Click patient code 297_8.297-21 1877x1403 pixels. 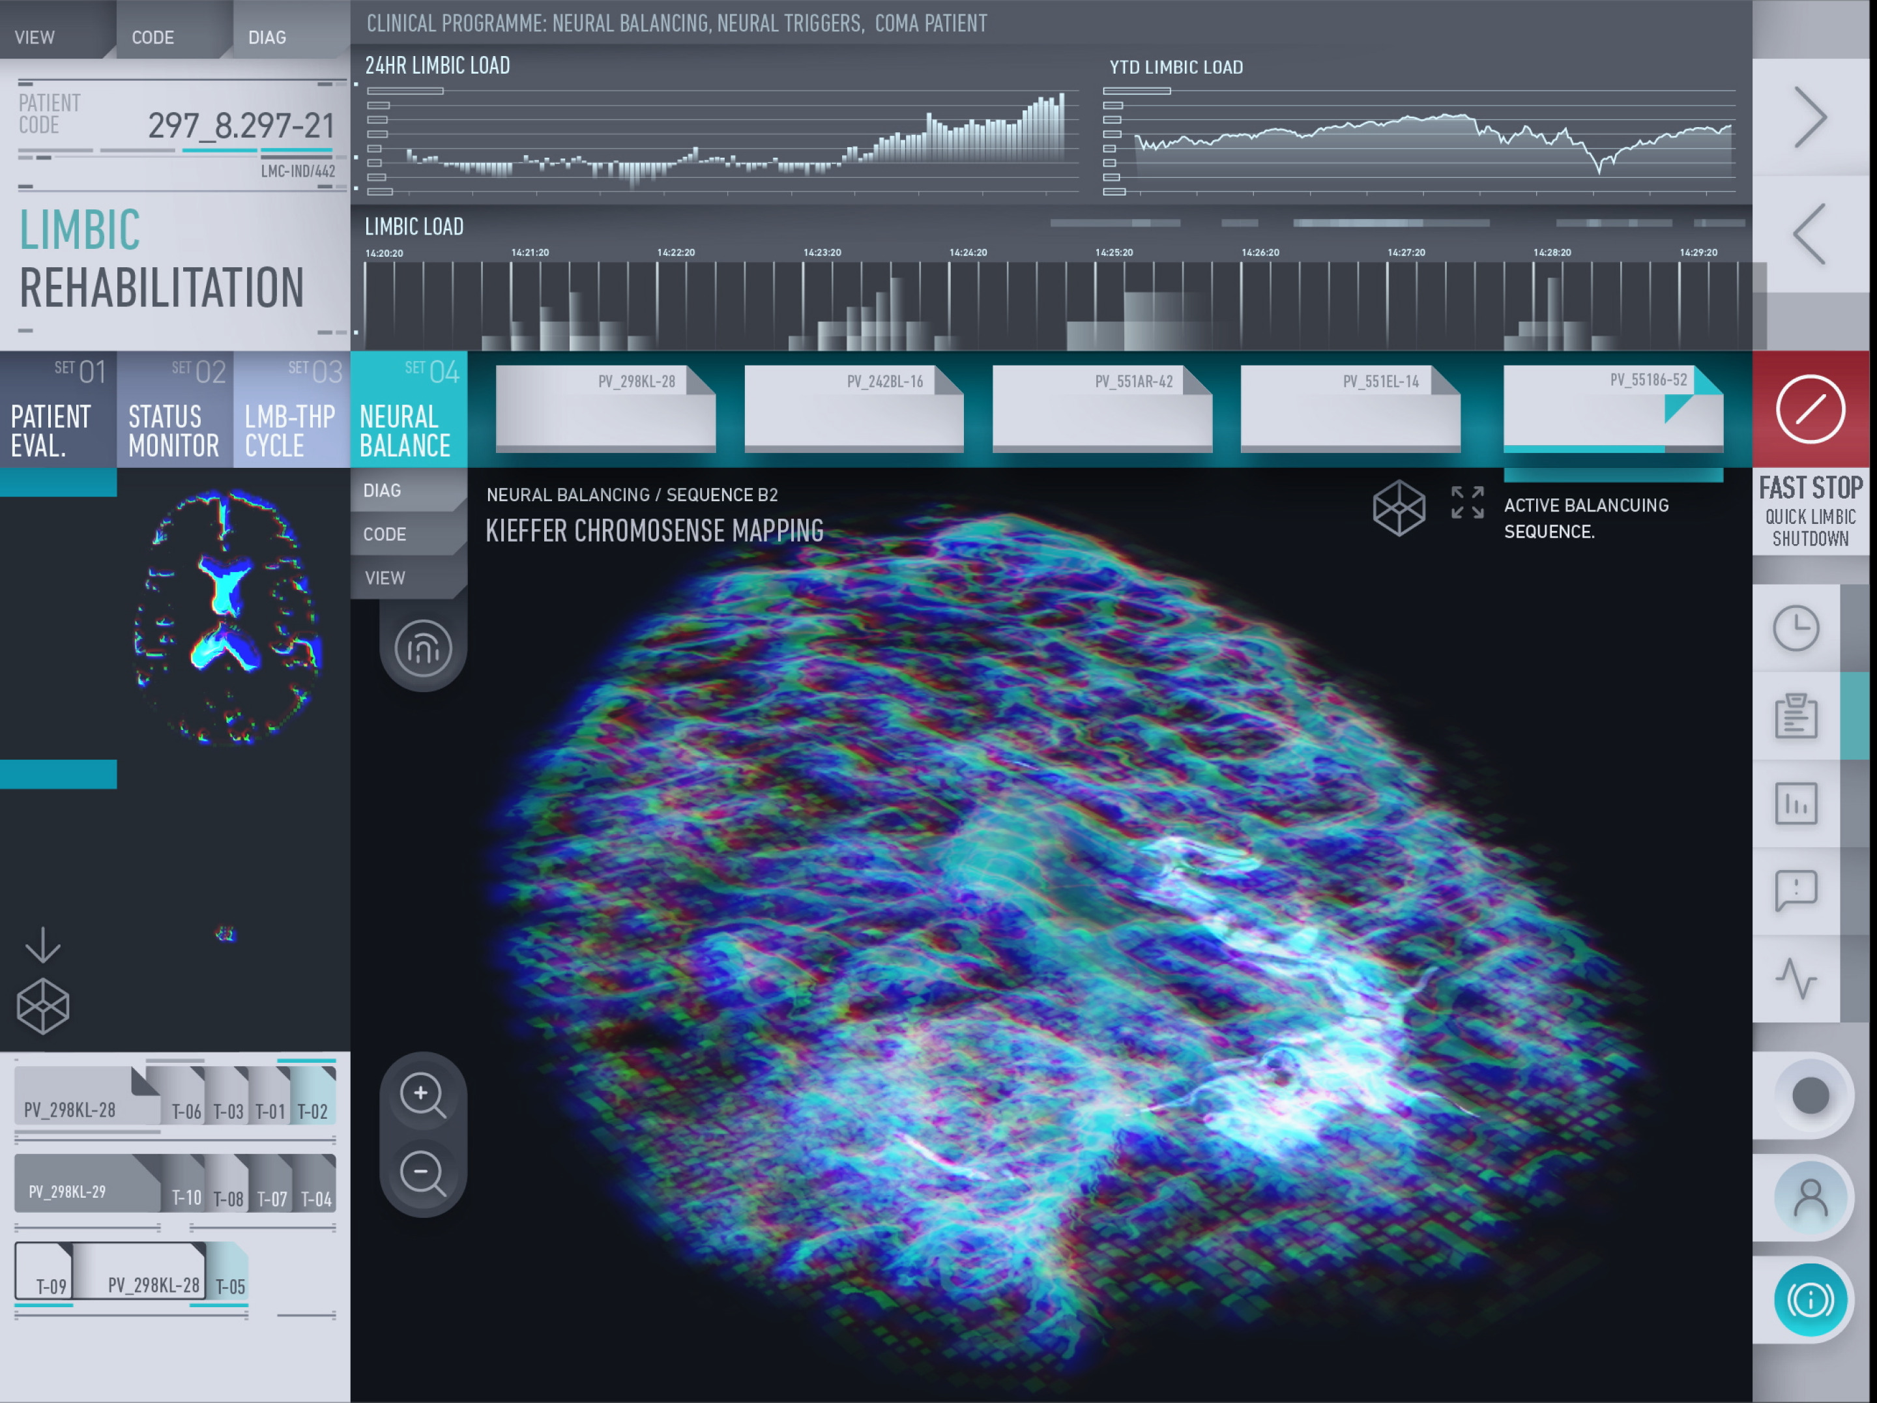click(x=241, y=126)
